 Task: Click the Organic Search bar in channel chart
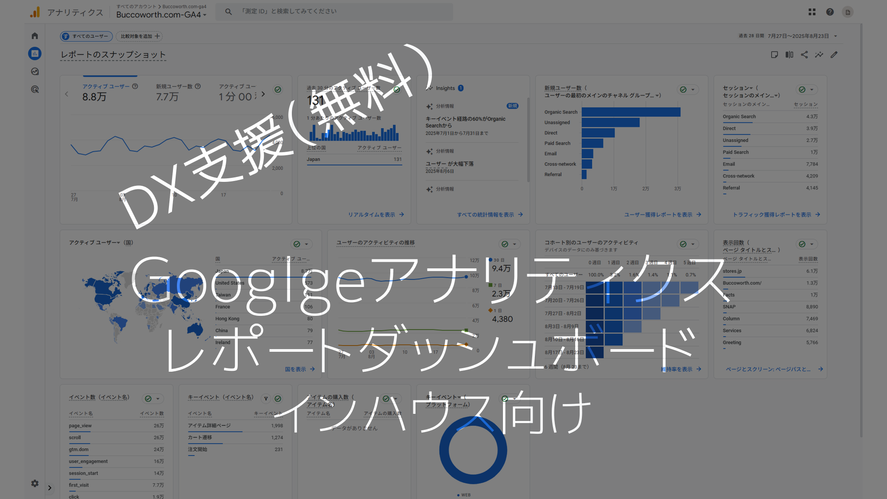(631, 112)
